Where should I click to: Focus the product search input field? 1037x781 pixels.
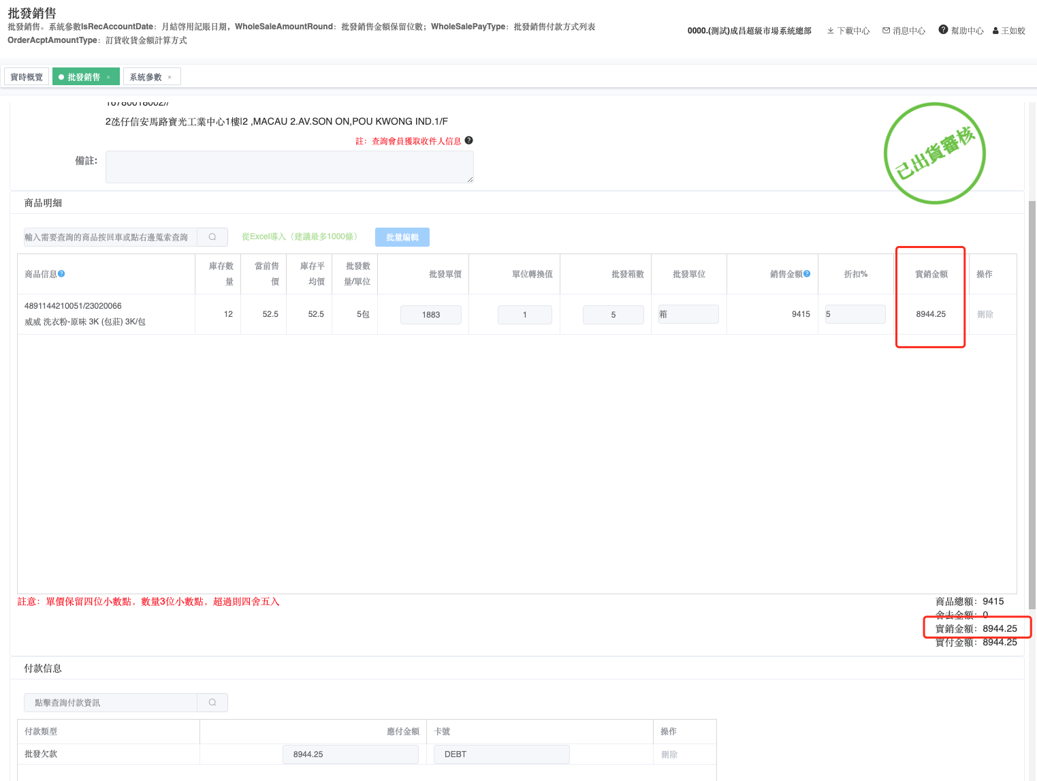110,236
